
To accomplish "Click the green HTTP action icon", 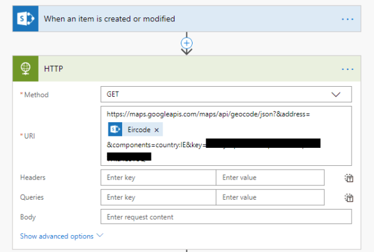I will click(25, 69).
